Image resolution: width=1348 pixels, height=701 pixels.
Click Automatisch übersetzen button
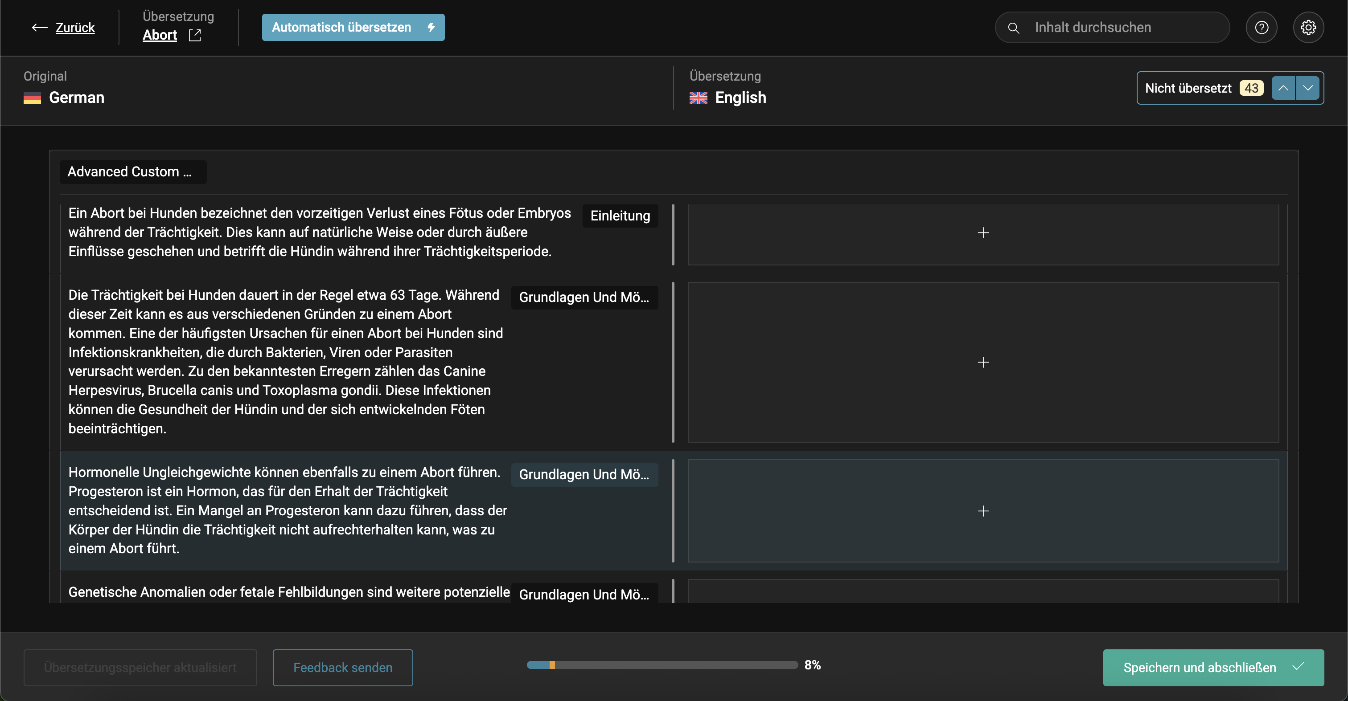353,28
